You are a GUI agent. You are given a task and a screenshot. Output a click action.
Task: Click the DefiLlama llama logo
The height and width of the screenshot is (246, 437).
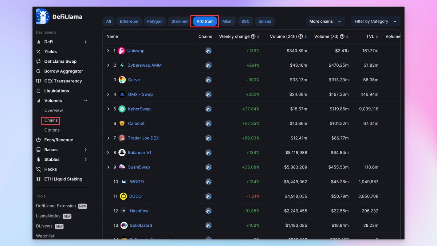pyautogui.click(x=43, y=16)
